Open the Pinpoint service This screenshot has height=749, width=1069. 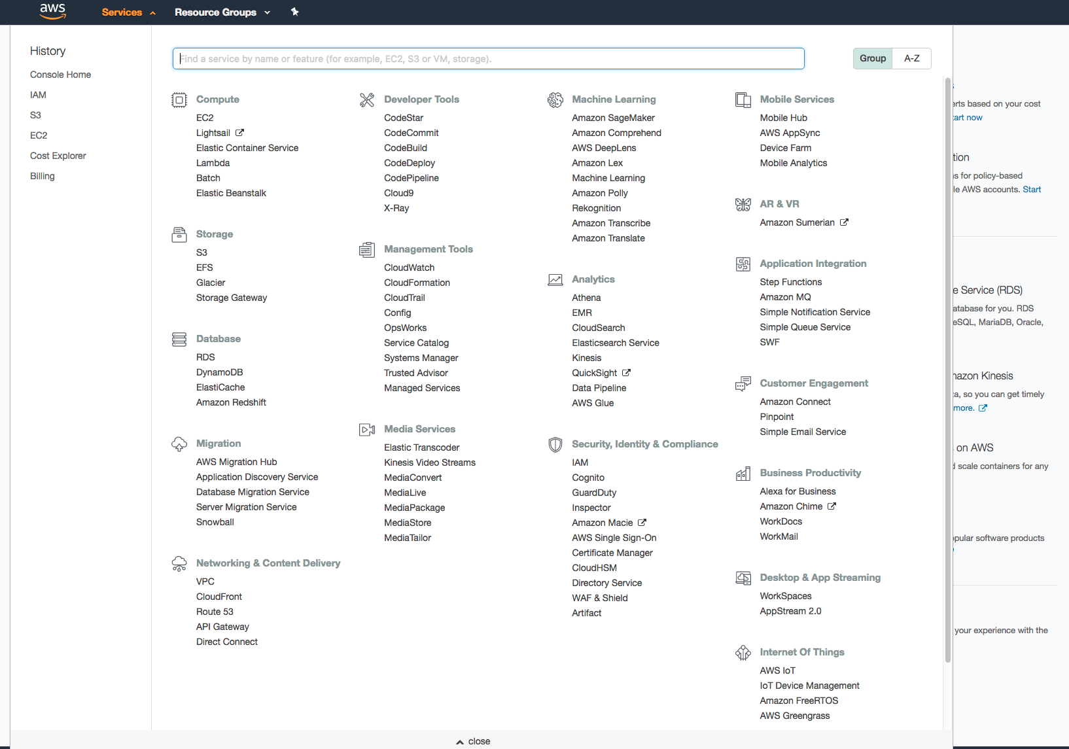[777, 417]
